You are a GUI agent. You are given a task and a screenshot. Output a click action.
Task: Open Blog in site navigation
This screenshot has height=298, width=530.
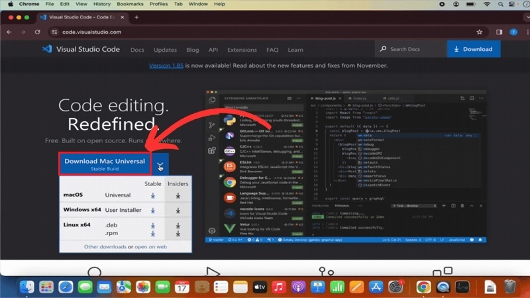click(x=193, y=50)
